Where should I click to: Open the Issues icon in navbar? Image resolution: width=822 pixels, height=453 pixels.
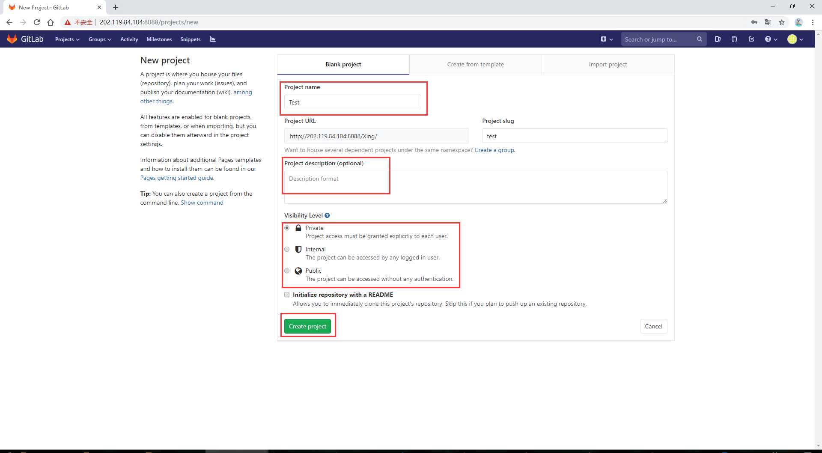point(718,39)
